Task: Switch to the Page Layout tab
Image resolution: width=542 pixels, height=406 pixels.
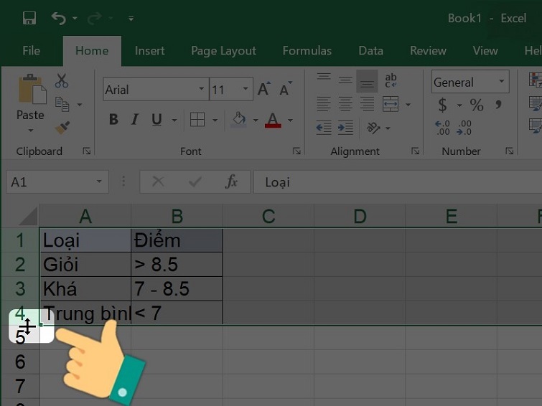Action: tap(224, 51)
